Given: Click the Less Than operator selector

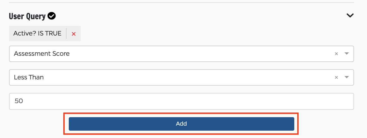Looking at the screenshot, I should tap(169, 77).
